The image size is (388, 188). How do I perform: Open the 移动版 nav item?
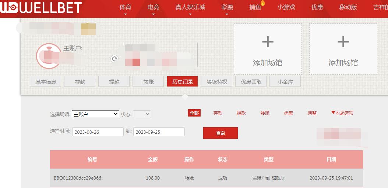pyautogui.click(x=348, y=7)
